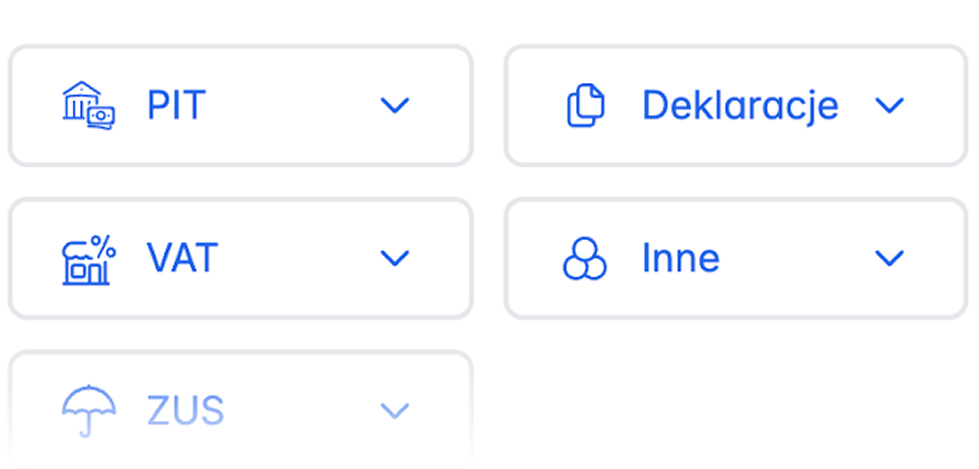Click the bank building icon next to PIT
Image resolution: width=979 pixels, height=469 pixels.
[88, 105]
